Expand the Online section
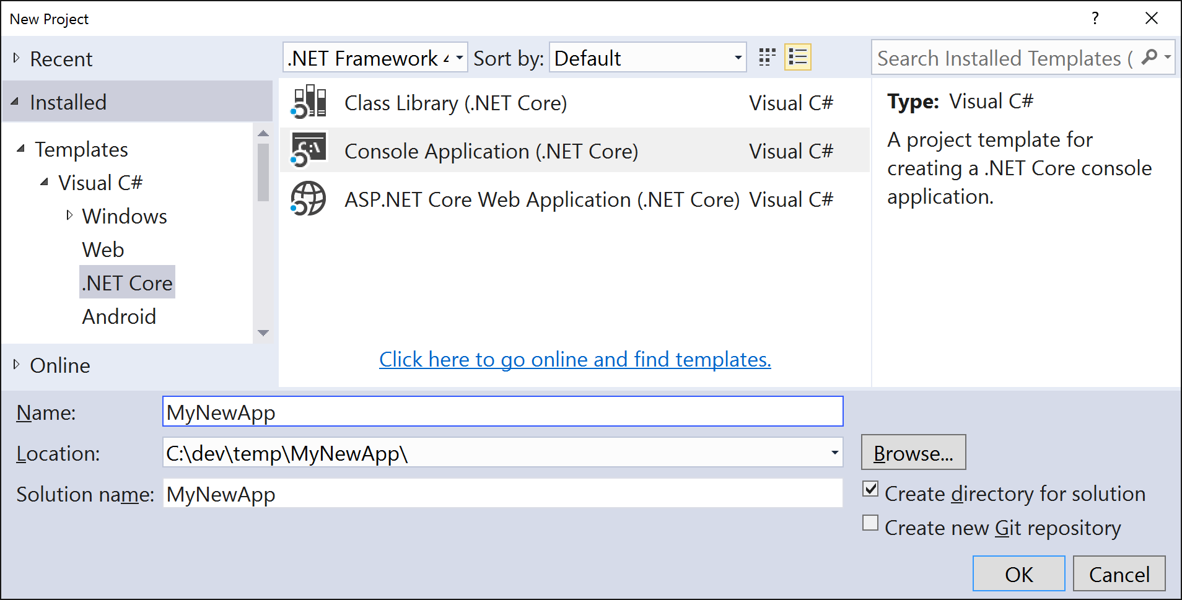 coord(17,365)
